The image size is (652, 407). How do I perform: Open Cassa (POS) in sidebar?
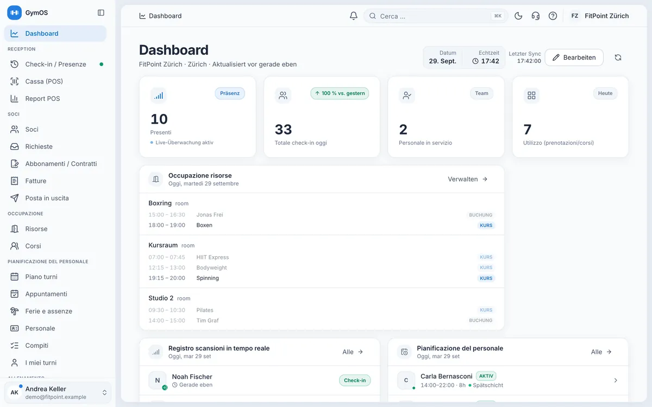click(55, 81)
